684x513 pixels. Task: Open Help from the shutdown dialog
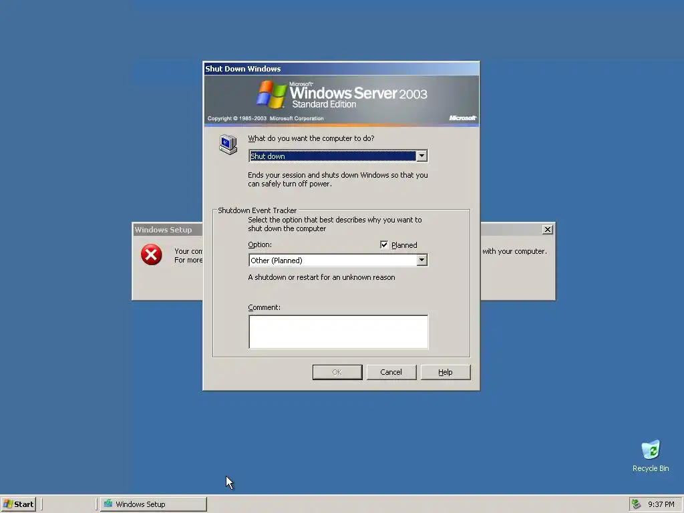[x=446, y=372]
